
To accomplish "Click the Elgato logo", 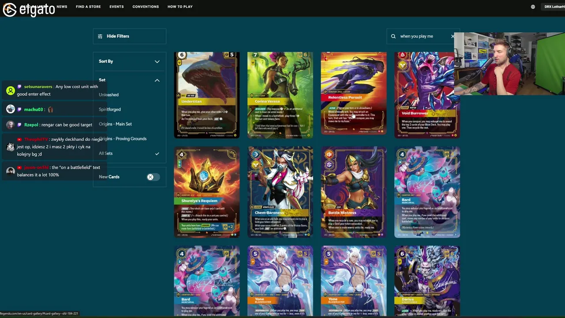I will (x=29, y=9).
